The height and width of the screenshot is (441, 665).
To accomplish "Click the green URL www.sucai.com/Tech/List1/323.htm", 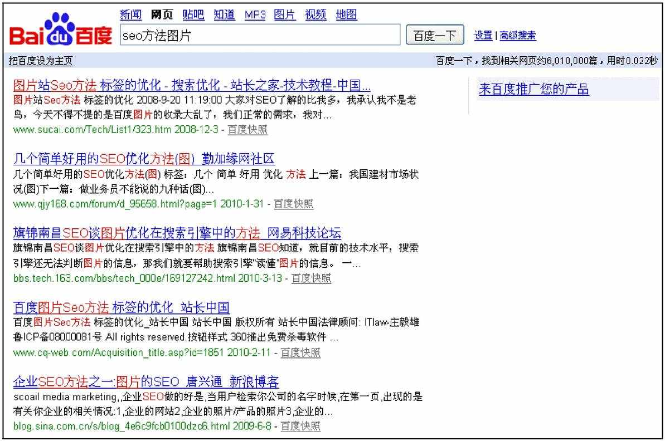I will [x=92, y=130].
